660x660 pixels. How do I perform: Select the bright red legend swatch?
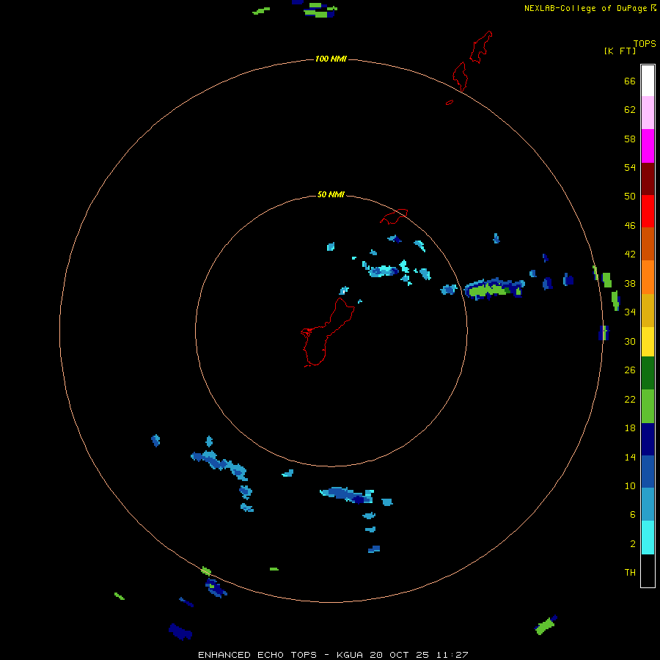pyautogui.click(x=648, y=211)
